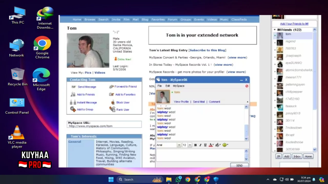328x184 pixels.
Task: Click the red block icon in the IM window
Action: coord(247,86)
